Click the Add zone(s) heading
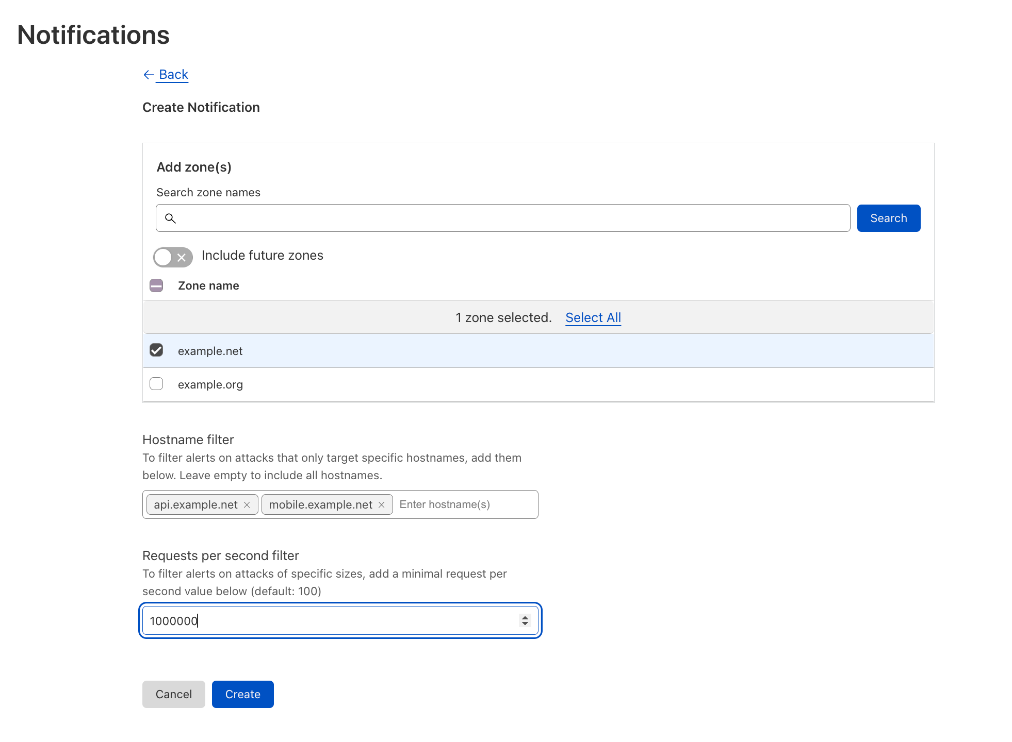The width and height of the screenshot is (1012, 742). tap(194, 167)
